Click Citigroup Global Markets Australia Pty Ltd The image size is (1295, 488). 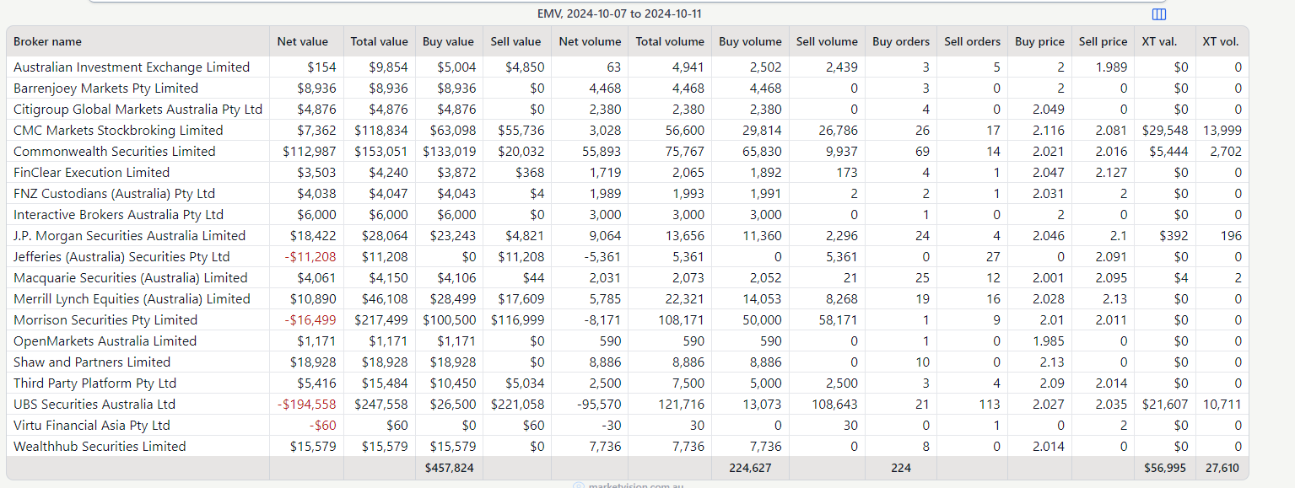click(x=138, y=110)
